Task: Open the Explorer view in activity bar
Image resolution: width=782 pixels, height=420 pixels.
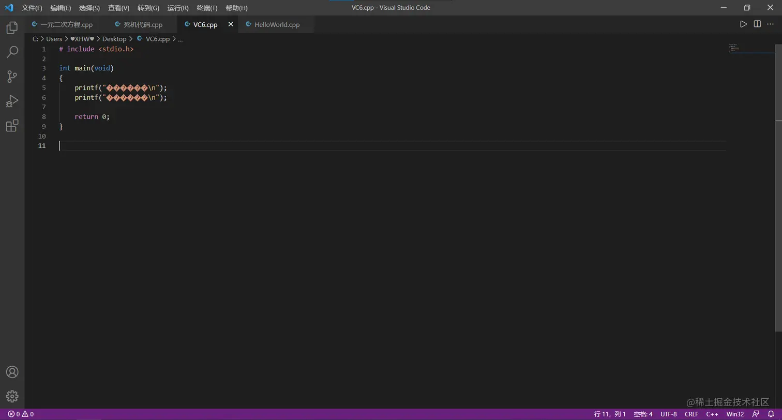Action: [x=12, y=27]
